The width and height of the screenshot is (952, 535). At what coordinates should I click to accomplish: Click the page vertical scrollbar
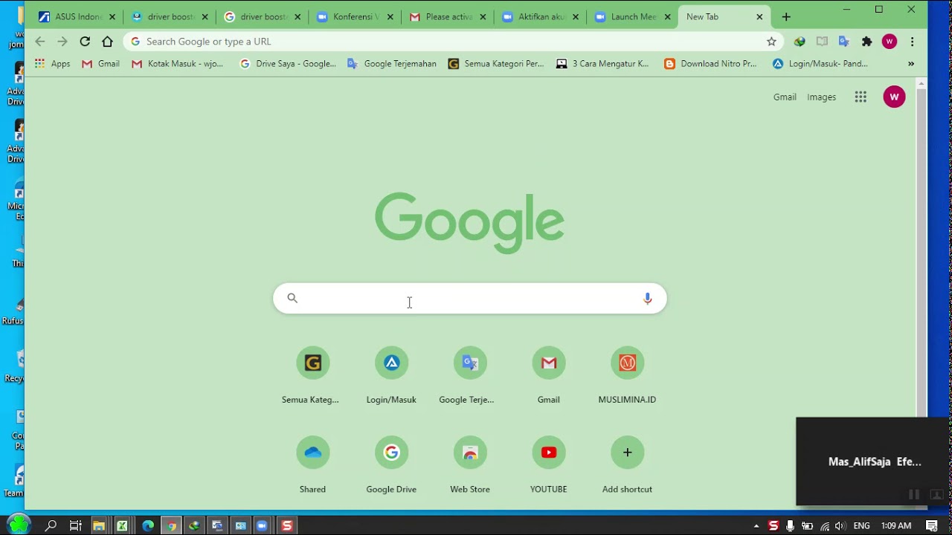[922, 253]
